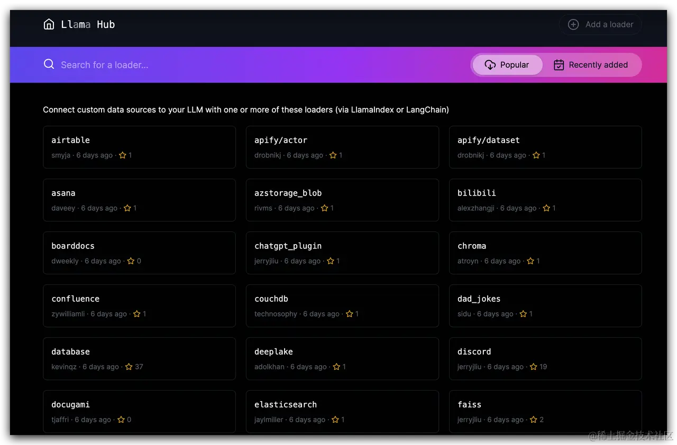
Task: Open the dad_jokes loader title
Action: point(479,299)
